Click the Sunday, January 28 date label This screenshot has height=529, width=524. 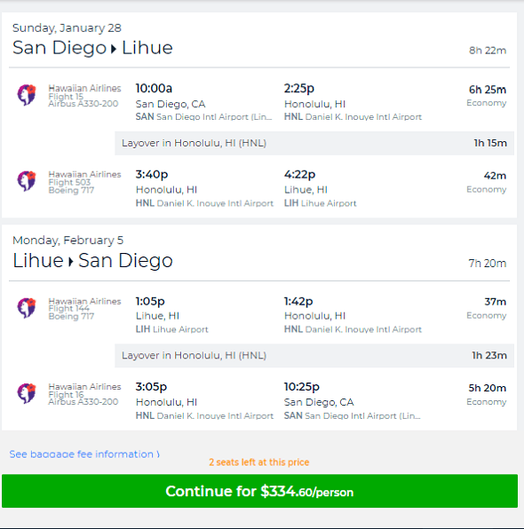click(67, 28)
